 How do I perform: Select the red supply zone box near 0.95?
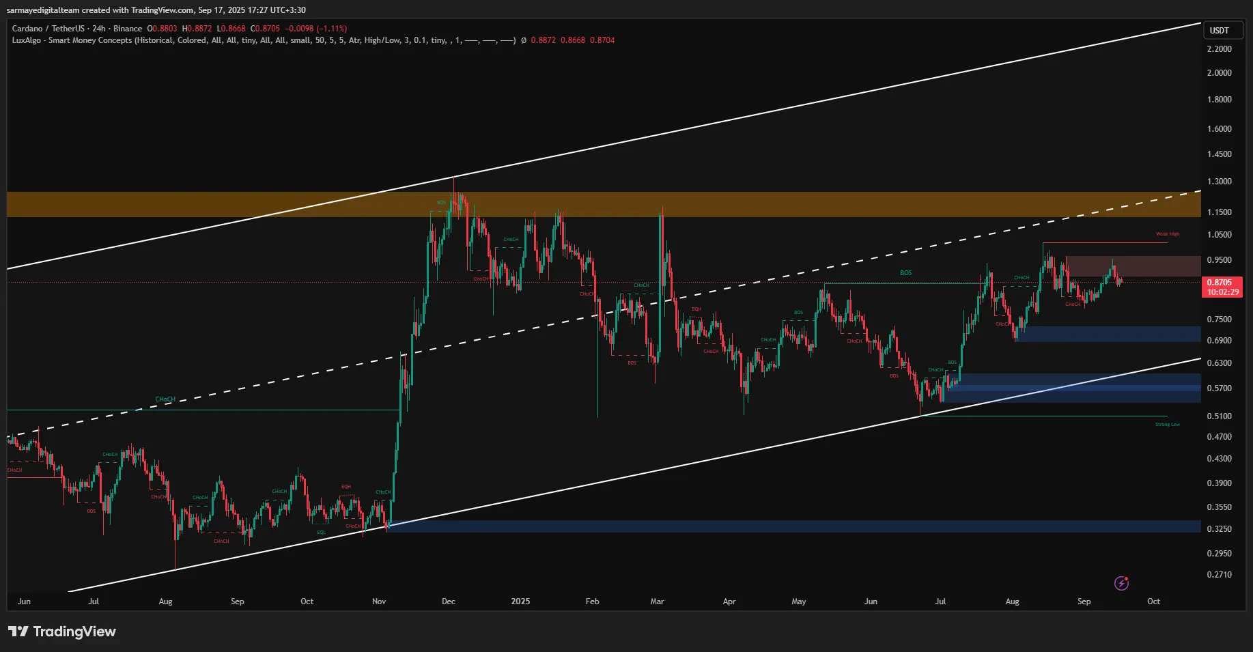tap(1132, 266)
